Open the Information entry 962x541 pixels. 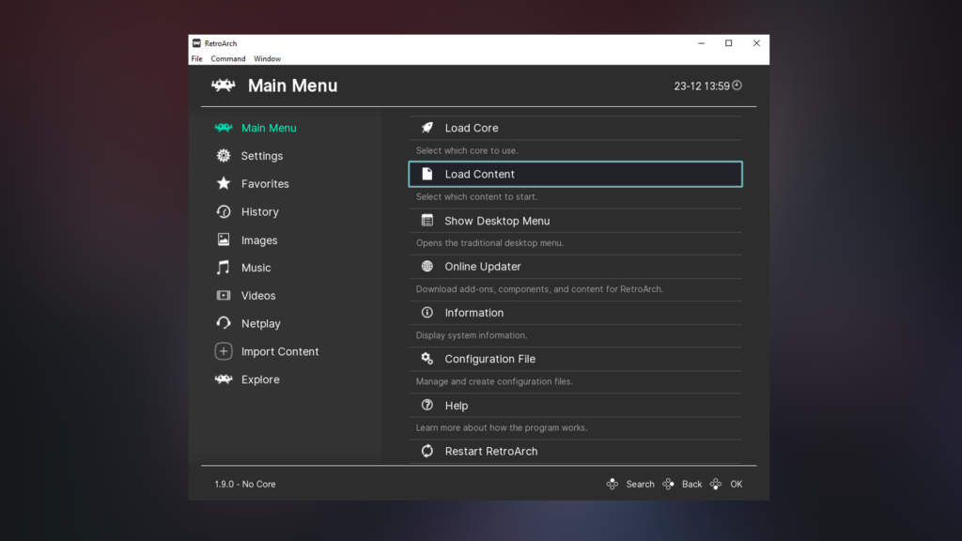[576, 313]
